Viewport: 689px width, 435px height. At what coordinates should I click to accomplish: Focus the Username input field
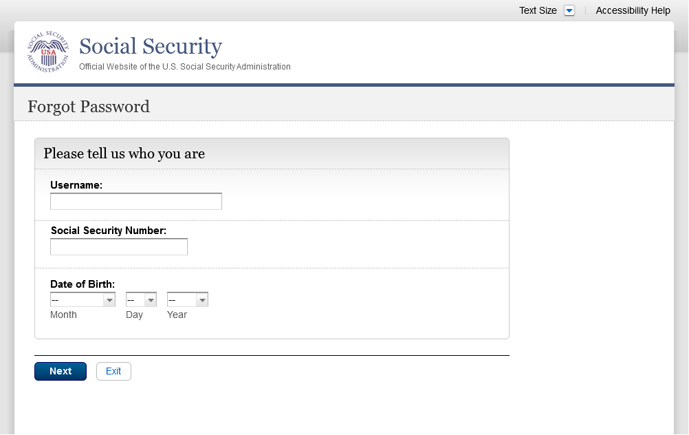pos(136,201)
